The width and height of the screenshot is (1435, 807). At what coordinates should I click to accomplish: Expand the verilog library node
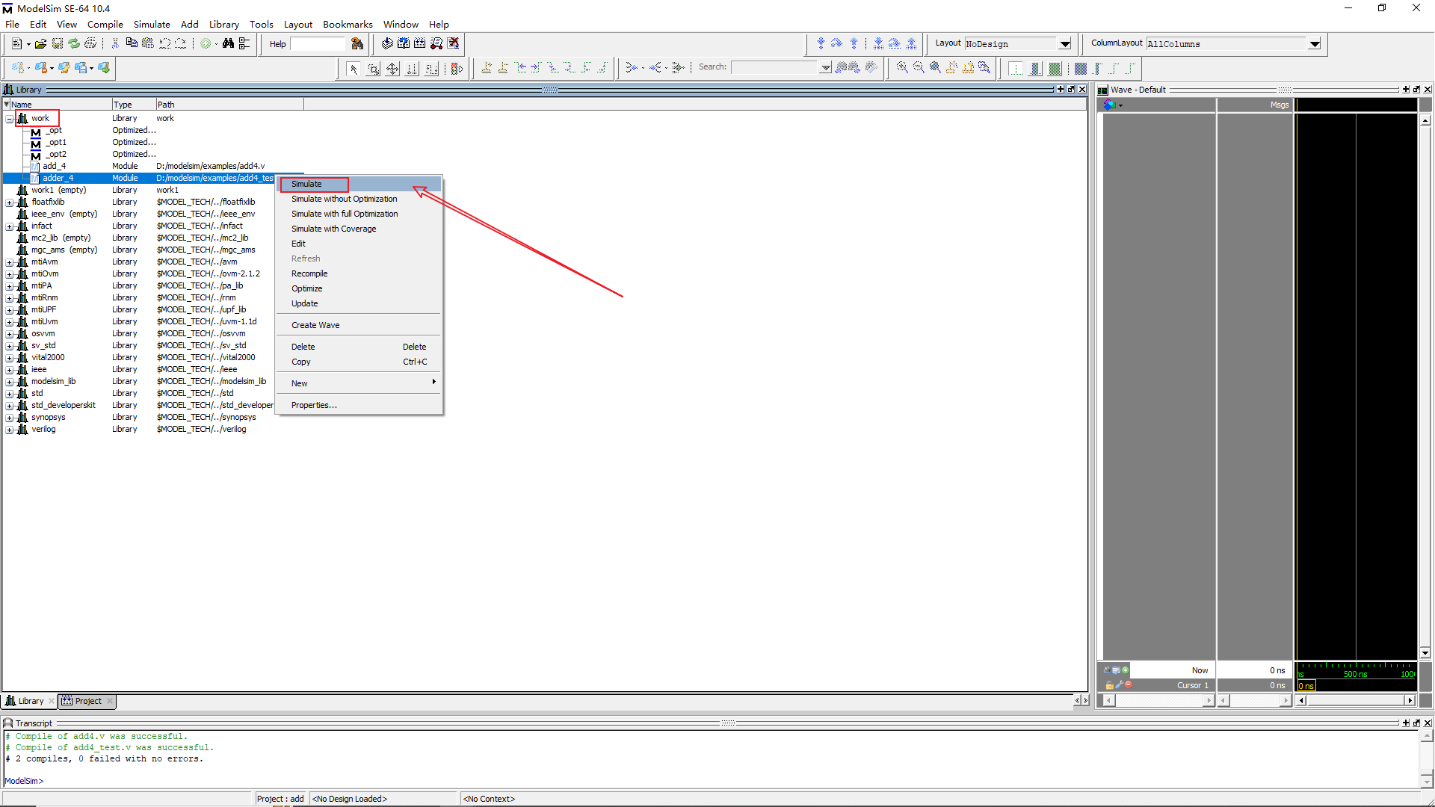pos(9,430)
